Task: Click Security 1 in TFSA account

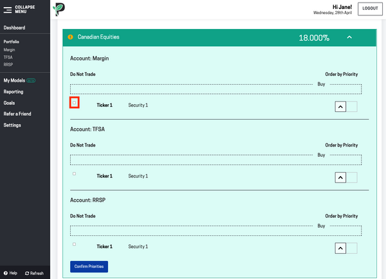Action: (x=138, y=176)
